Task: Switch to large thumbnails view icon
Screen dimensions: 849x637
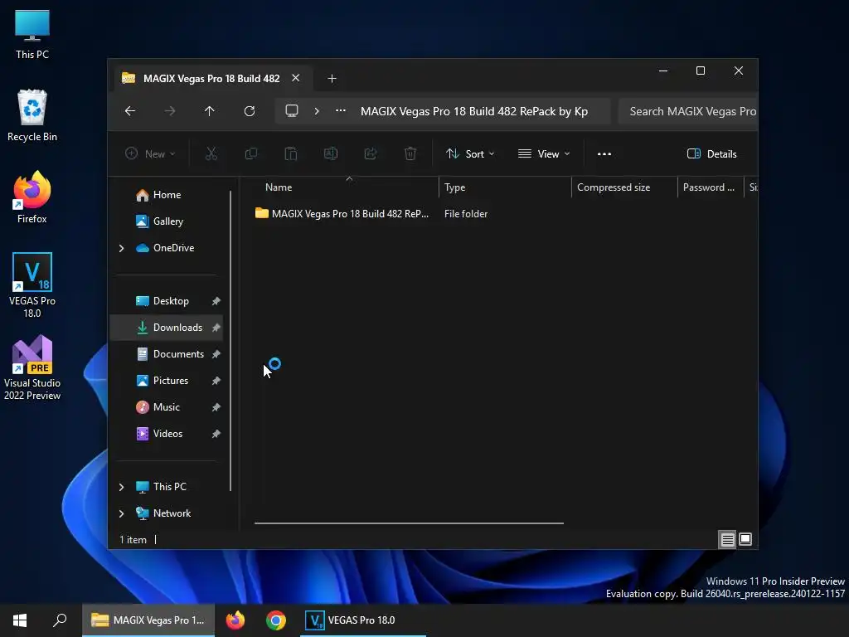Action: [745, 539]
